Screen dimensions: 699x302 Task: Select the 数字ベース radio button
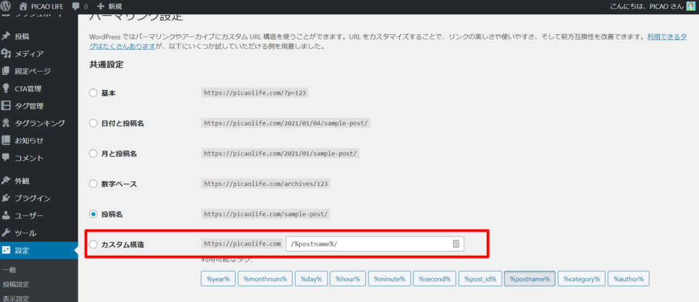click(x=93, y=183)
